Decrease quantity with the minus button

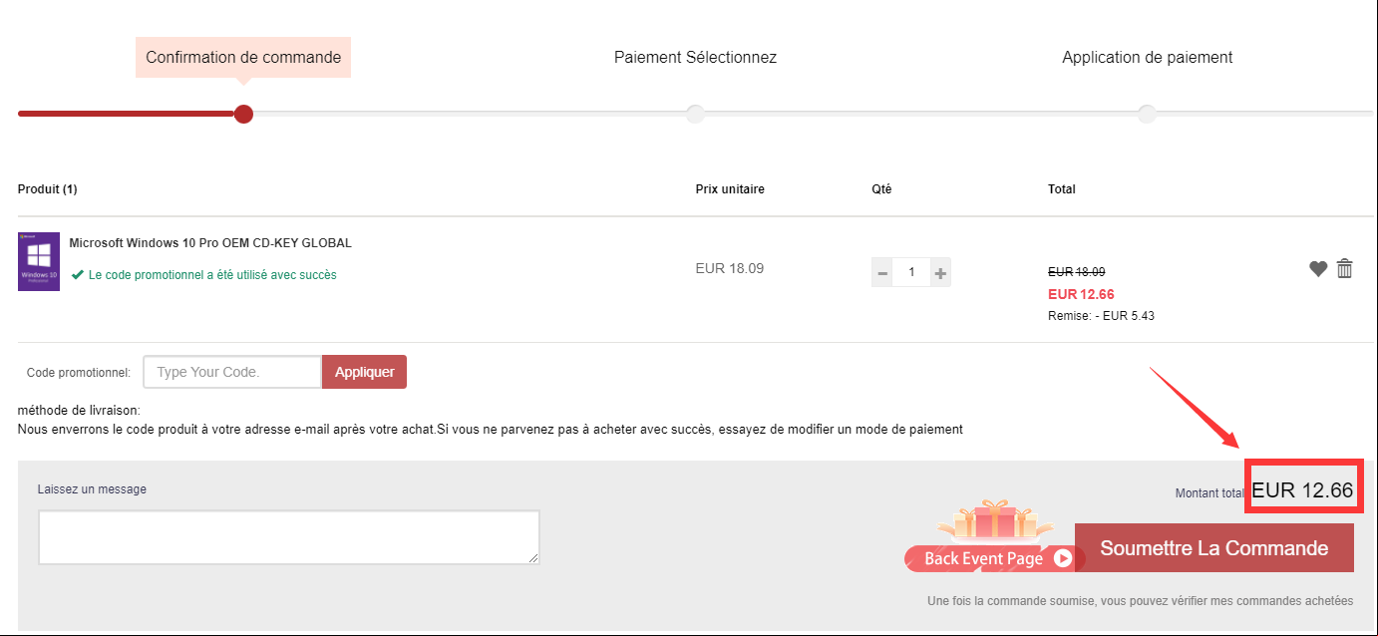click(882, 272)
